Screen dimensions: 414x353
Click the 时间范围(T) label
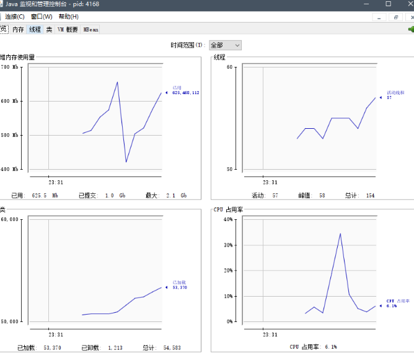click(x=188, y=45)
